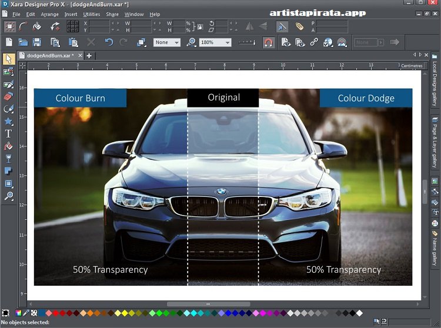Open the Utilities menu
This screenshot has height=328, width=441.
pyautogui.click(x=91, y=14)
